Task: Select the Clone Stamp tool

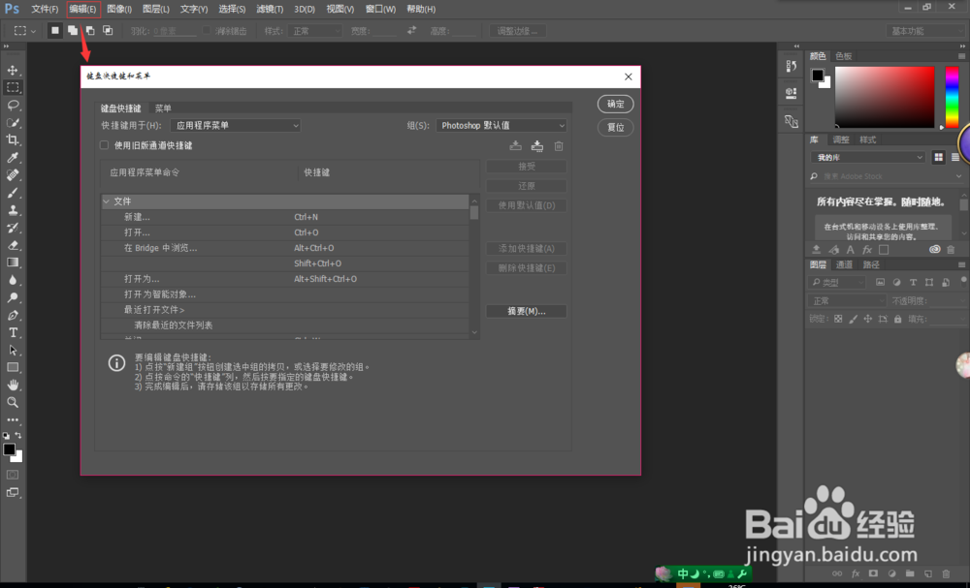Action: pos(13,210)
